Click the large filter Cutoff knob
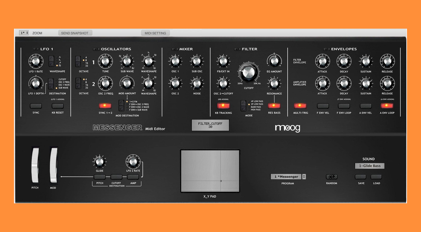The width and height of the screenshot is (421, 232). 248,72
